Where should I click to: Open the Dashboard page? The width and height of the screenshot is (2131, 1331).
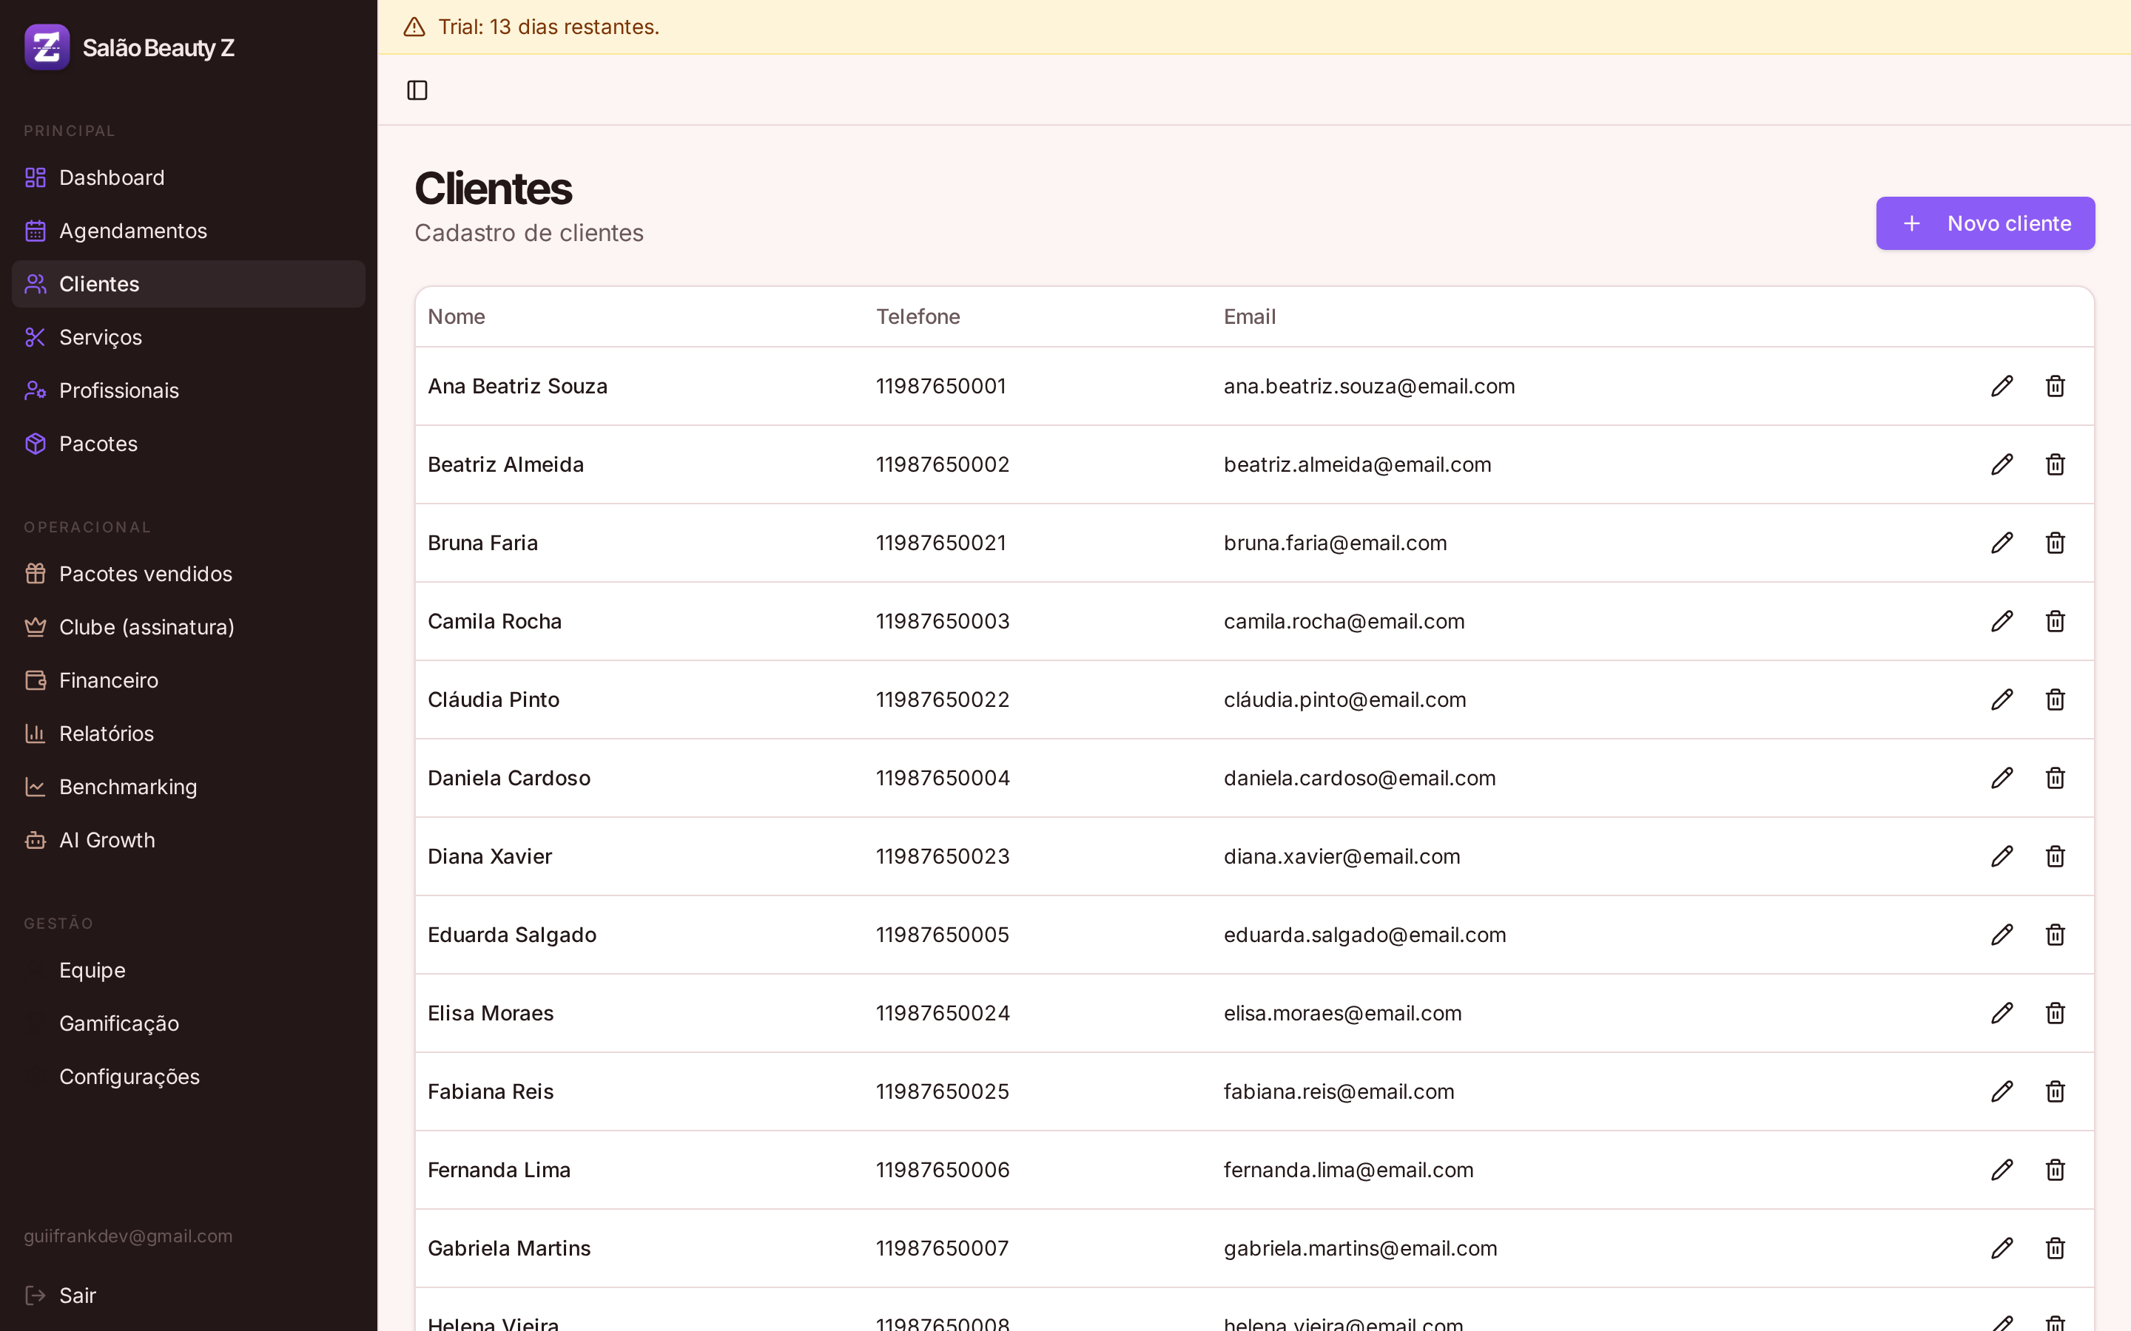point(189,177)
